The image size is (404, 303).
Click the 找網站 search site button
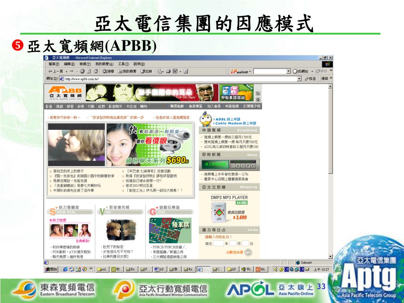301,71
